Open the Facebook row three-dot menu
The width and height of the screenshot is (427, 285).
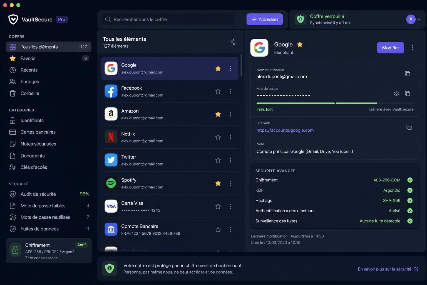pyautogui.click(x=230, y=91)
